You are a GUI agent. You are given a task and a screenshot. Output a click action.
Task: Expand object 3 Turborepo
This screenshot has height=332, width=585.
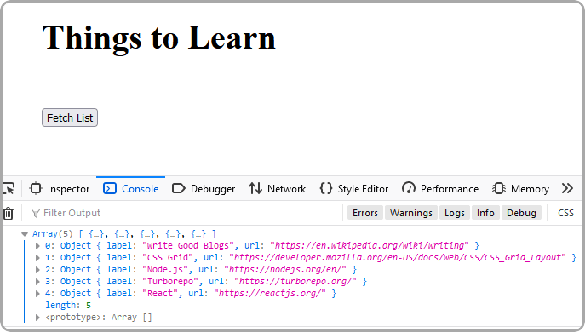[37, 282]
